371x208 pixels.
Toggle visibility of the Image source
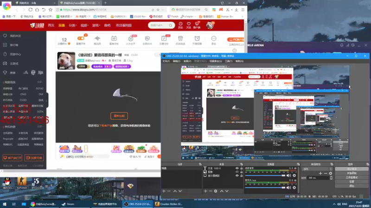pos(237,172)
